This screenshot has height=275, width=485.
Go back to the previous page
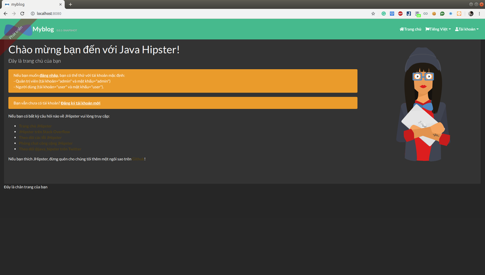6,13
